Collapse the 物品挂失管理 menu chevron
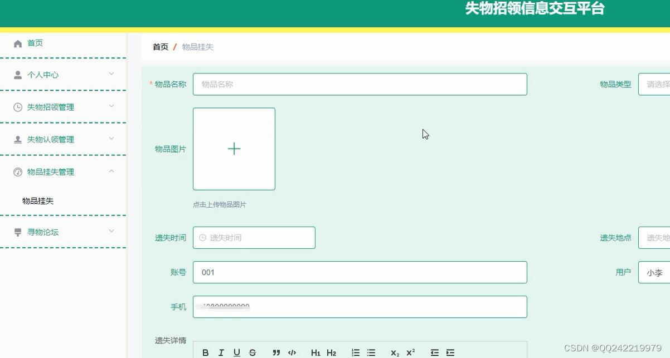Viewport: 670px width, 358px height. coord(111,171)
